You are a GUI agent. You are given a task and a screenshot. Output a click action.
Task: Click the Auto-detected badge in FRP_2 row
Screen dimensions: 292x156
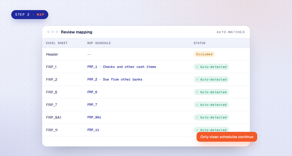tap(211, 79)
